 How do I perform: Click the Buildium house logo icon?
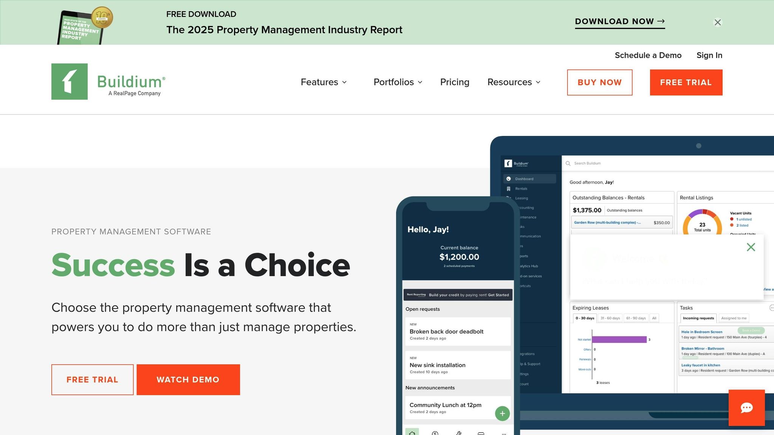pos(70,82)
